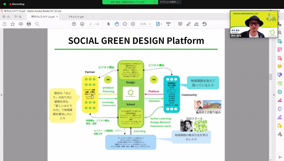Go to the next page with down arrow

[x=82, y=24]
